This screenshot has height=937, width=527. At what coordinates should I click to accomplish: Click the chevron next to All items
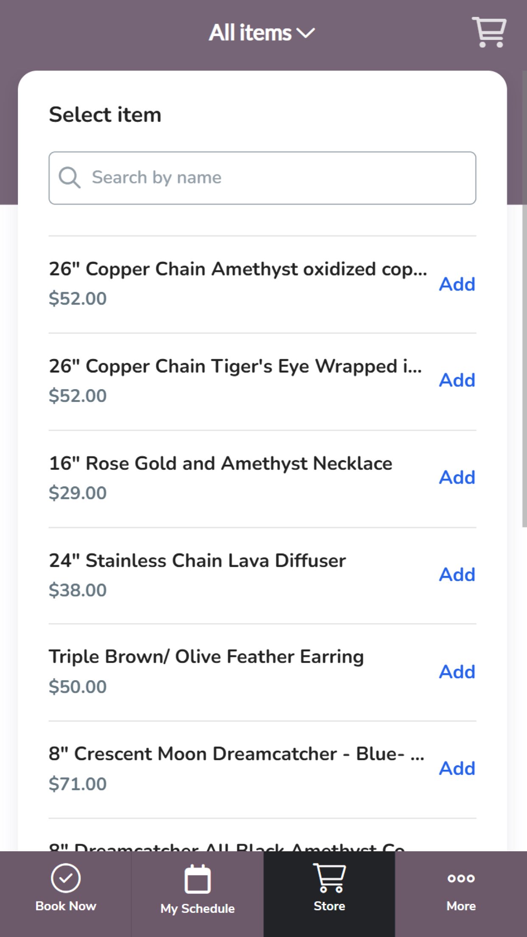coord(306,33)
